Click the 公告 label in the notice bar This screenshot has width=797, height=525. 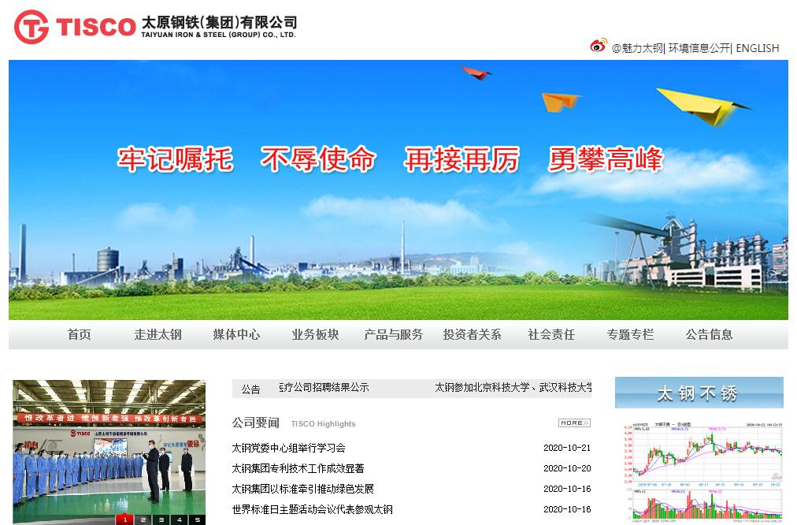tap(250, 389)
